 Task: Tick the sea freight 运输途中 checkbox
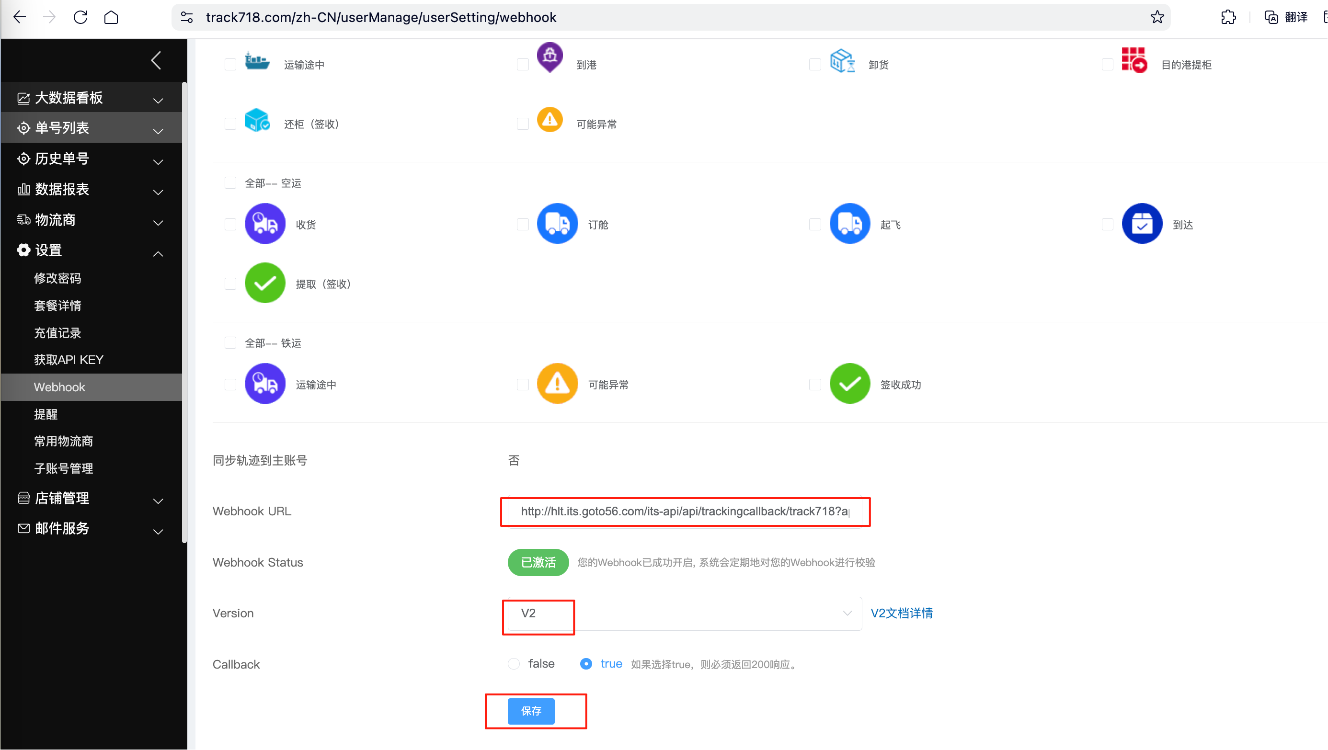[230, 65]
